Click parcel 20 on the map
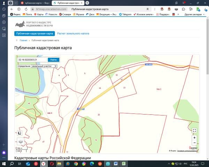Viewport: 209px width, 167px height. tap(99, 115)
